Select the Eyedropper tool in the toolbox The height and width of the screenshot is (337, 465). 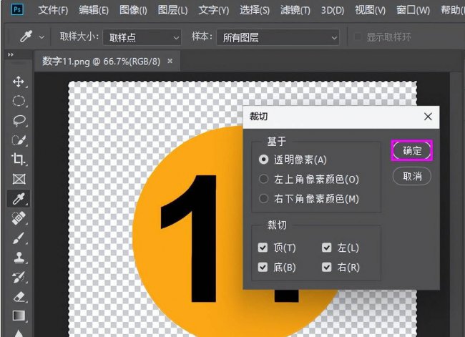pos(19,198)
